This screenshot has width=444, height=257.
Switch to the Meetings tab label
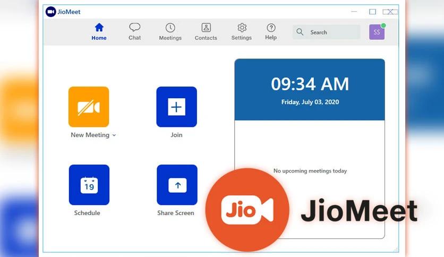(170, 38)
